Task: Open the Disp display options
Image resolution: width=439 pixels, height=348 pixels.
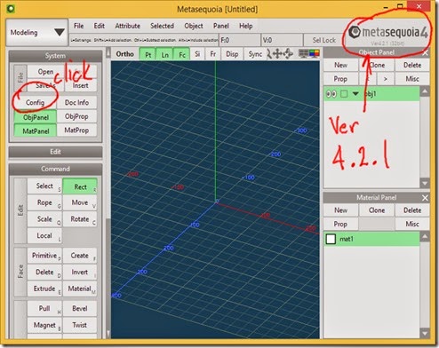Action: tap(232, 54)
